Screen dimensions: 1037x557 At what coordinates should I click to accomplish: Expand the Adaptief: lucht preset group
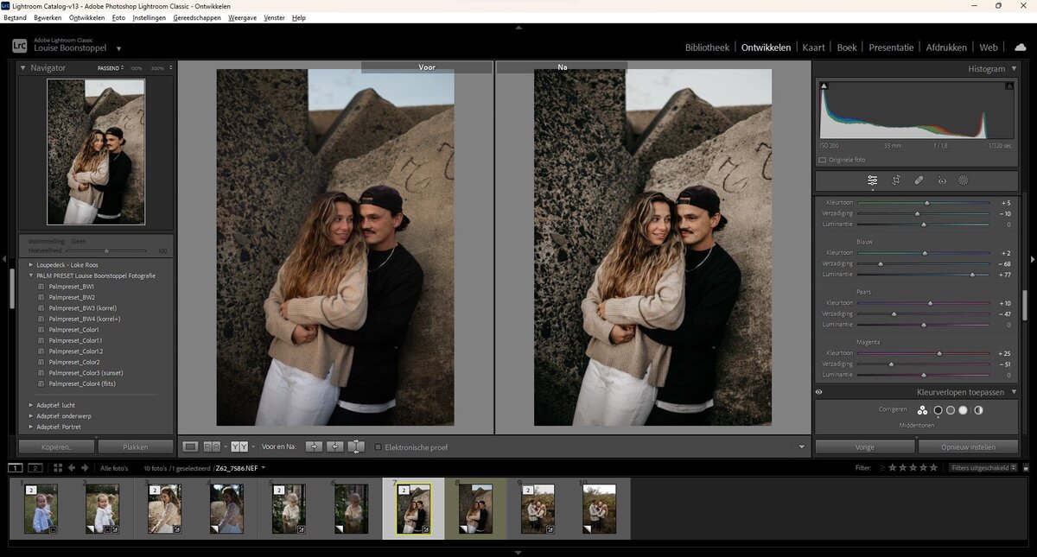(x=31, y=404)
